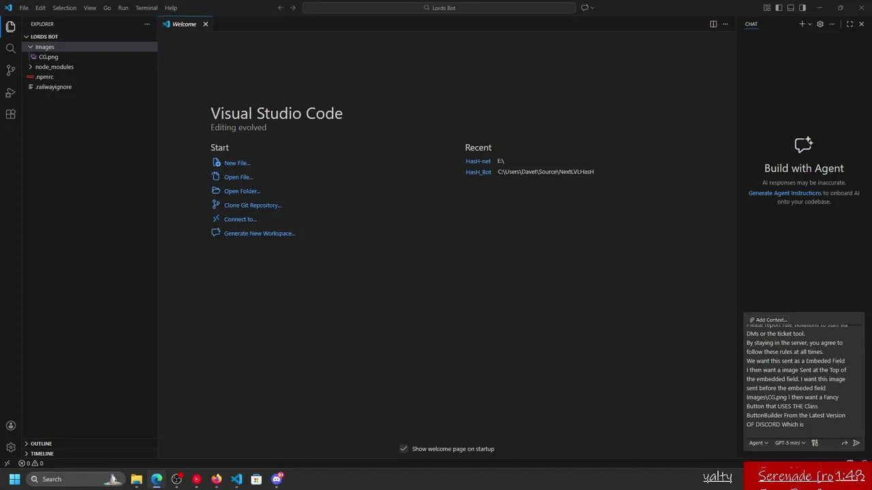Screen dimensions: 872x490
Task: Expand the new chat dropdown arrow
Action: [809, 24]
